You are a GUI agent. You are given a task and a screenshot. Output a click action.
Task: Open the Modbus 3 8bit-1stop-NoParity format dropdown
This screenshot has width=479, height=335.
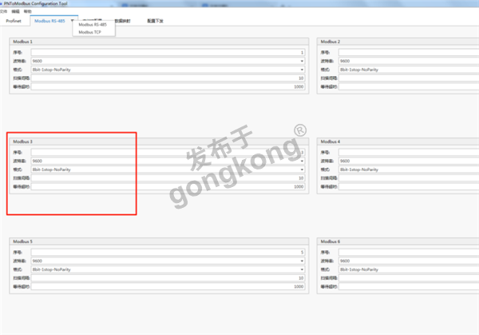point(168,169)
